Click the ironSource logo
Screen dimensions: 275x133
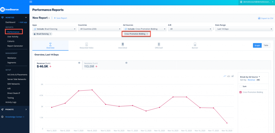point(9,9)
